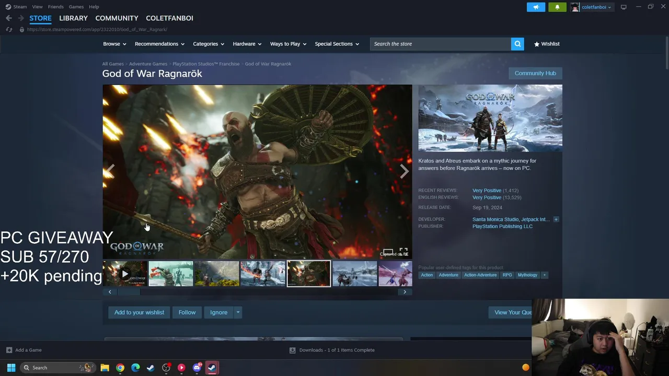
Task: Click the store search magnifier button
Action: point(517,44)
